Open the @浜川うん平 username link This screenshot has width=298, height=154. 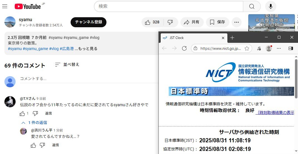coord(42,130)
